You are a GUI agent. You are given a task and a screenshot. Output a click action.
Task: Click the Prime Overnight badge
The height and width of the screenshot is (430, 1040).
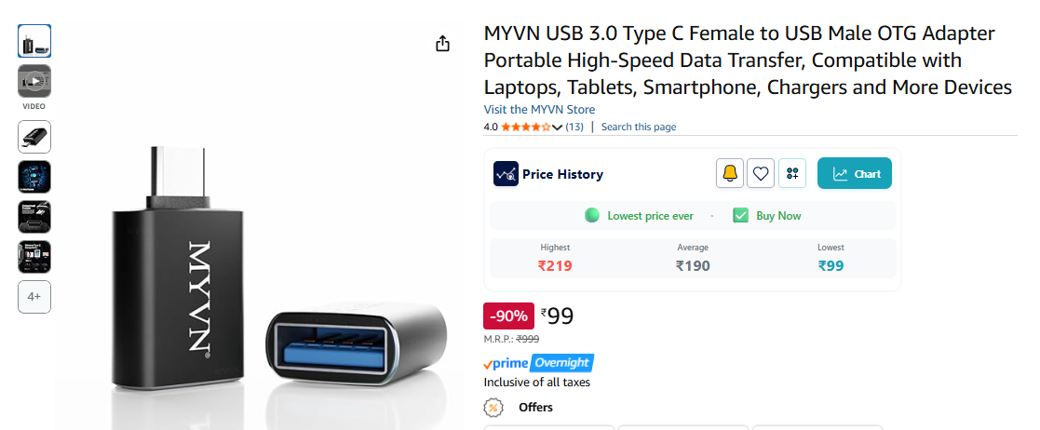coord(538,363)
